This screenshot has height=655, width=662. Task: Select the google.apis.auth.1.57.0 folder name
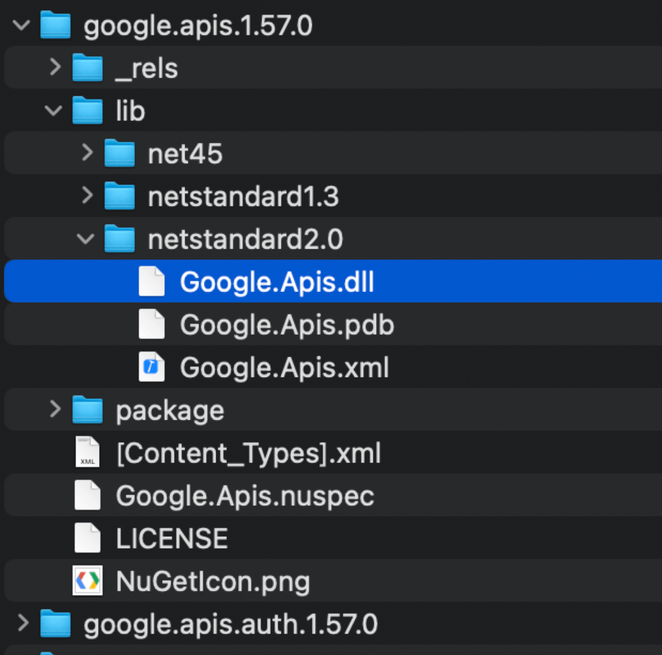231,625
